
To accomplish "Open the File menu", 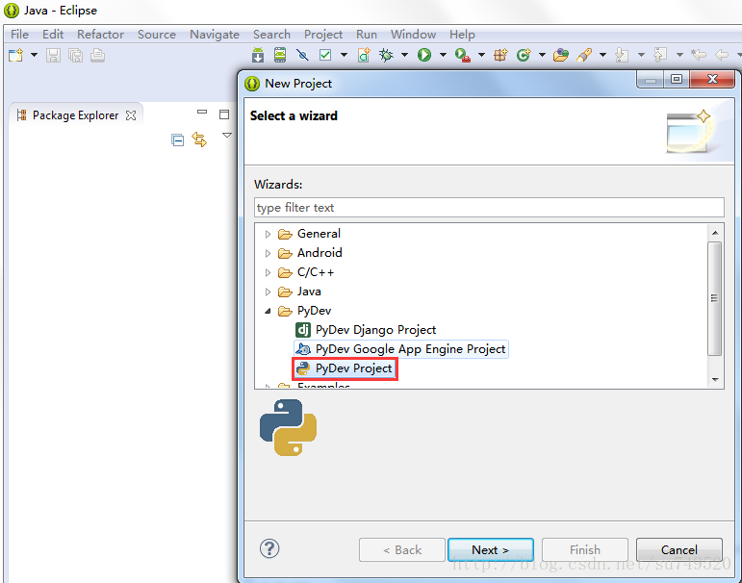I will coord(19,35).
